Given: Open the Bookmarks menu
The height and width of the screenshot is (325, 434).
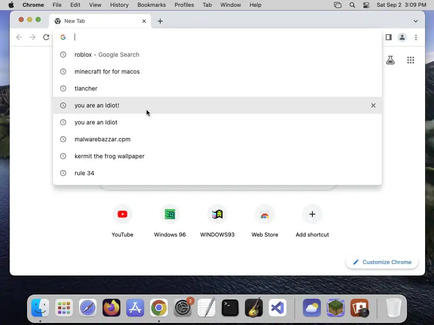Looking at the screenshot, I should tap(151, 5).
